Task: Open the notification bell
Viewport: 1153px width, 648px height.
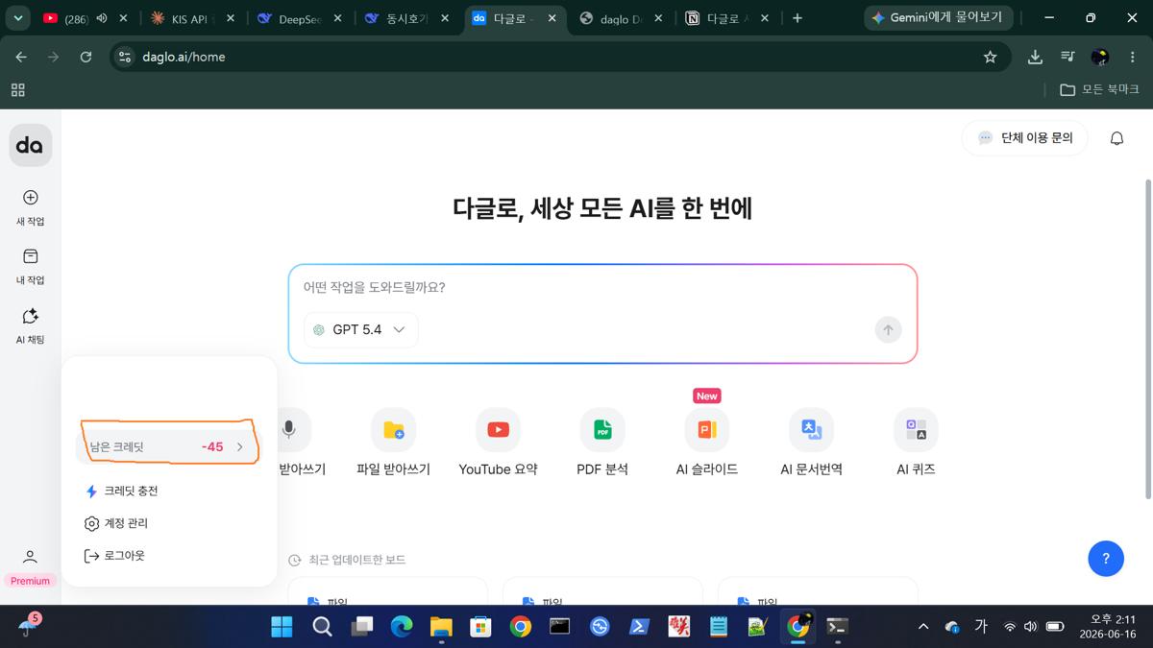Action: [1116, 138]
